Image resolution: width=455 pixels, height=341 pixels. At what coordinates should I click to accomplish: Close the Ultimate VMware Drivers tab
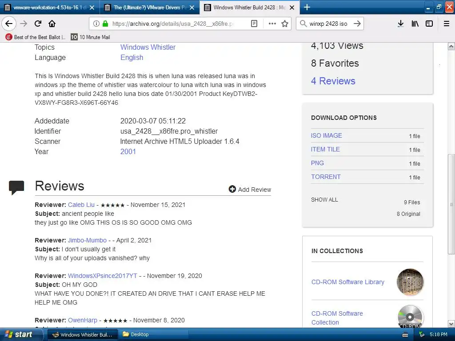192,8
